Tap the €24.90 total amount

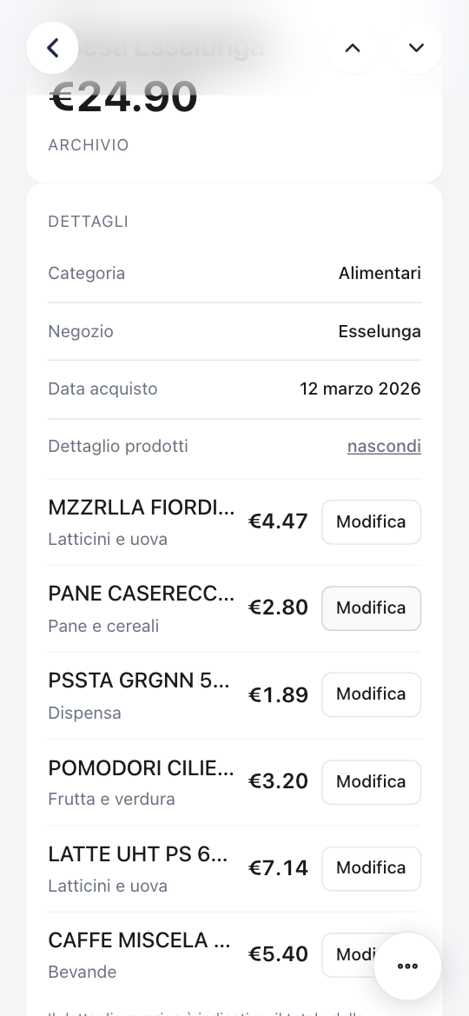[x=123, y=96]
